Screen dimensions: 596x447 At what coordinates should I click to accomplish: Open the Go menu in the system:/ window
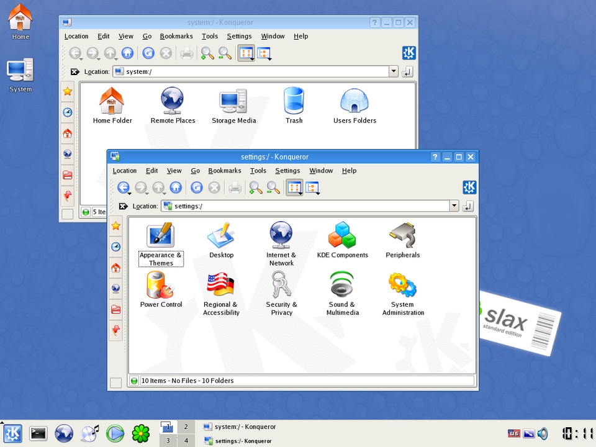point(147,36)
